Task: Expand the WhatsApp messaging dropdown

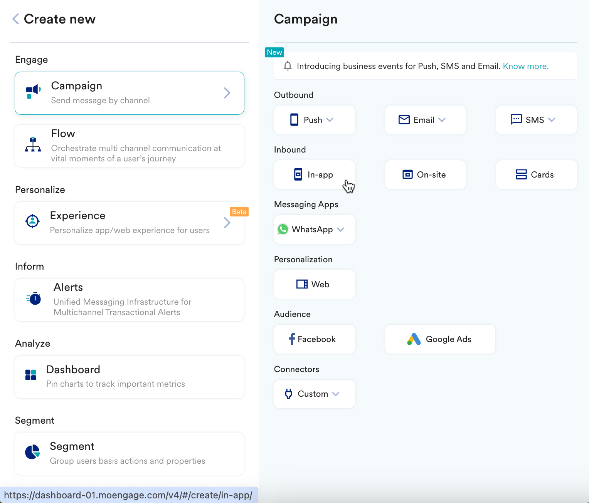Action: pos(340,230)
